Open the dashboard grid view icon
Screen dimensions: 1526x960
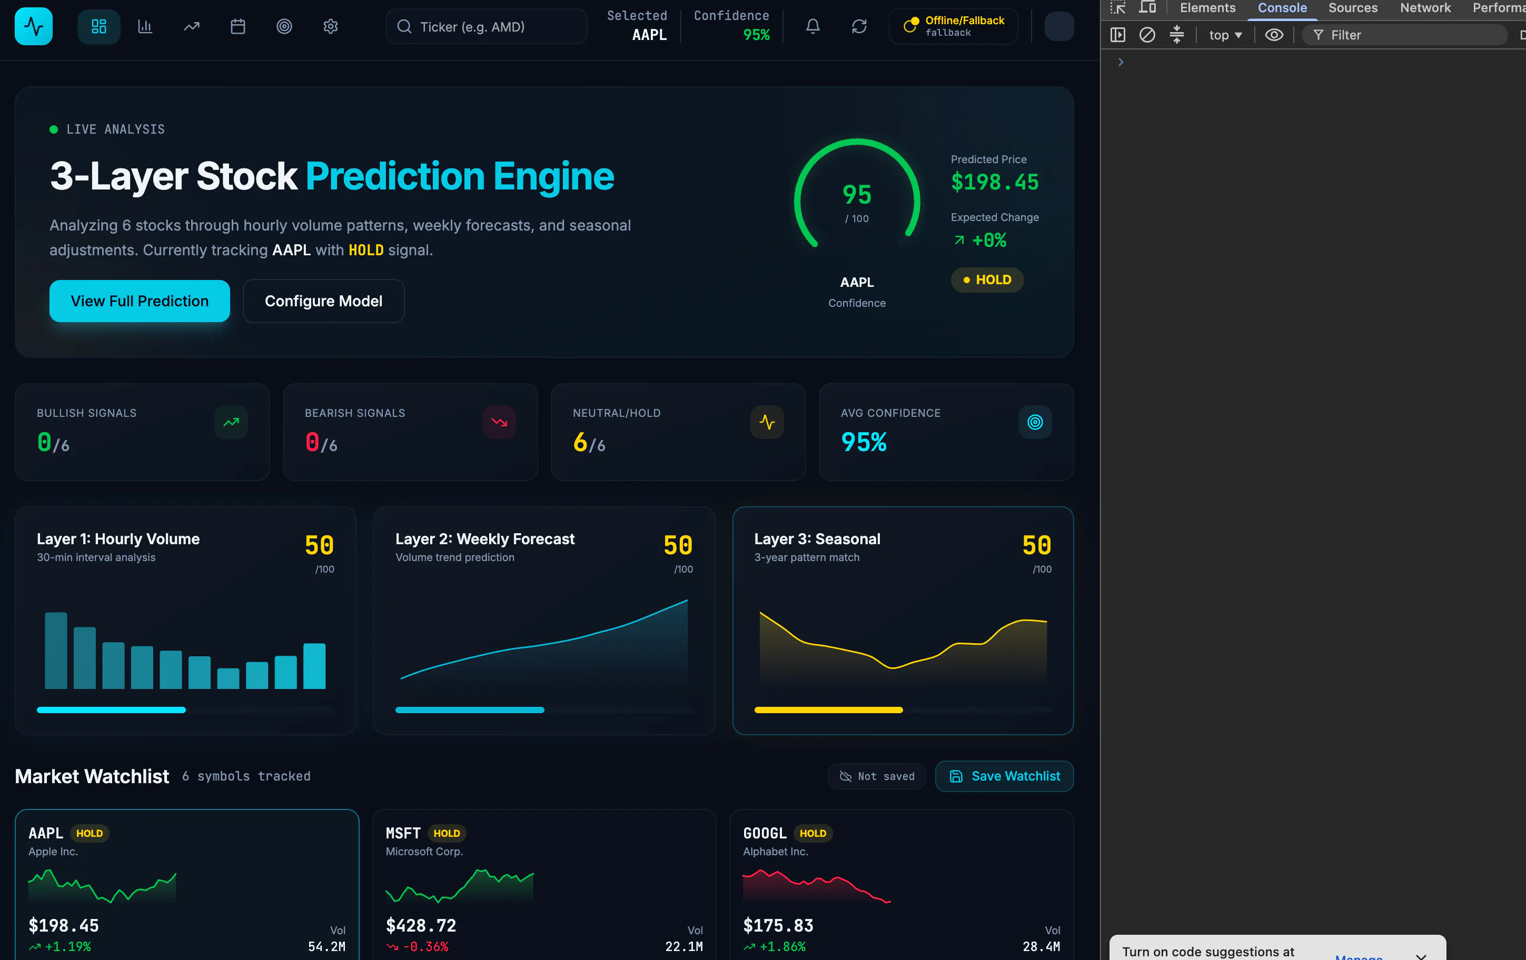point(99,26)
